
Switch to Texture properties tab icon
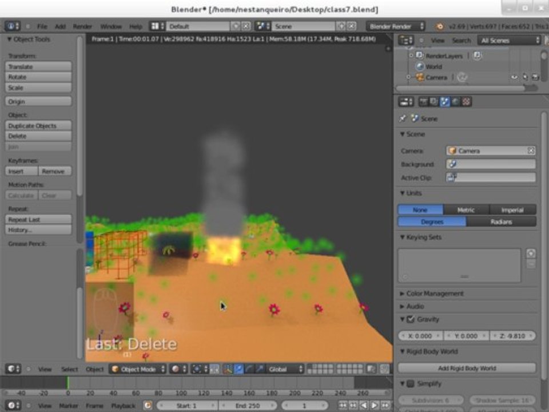pos(467,102)
